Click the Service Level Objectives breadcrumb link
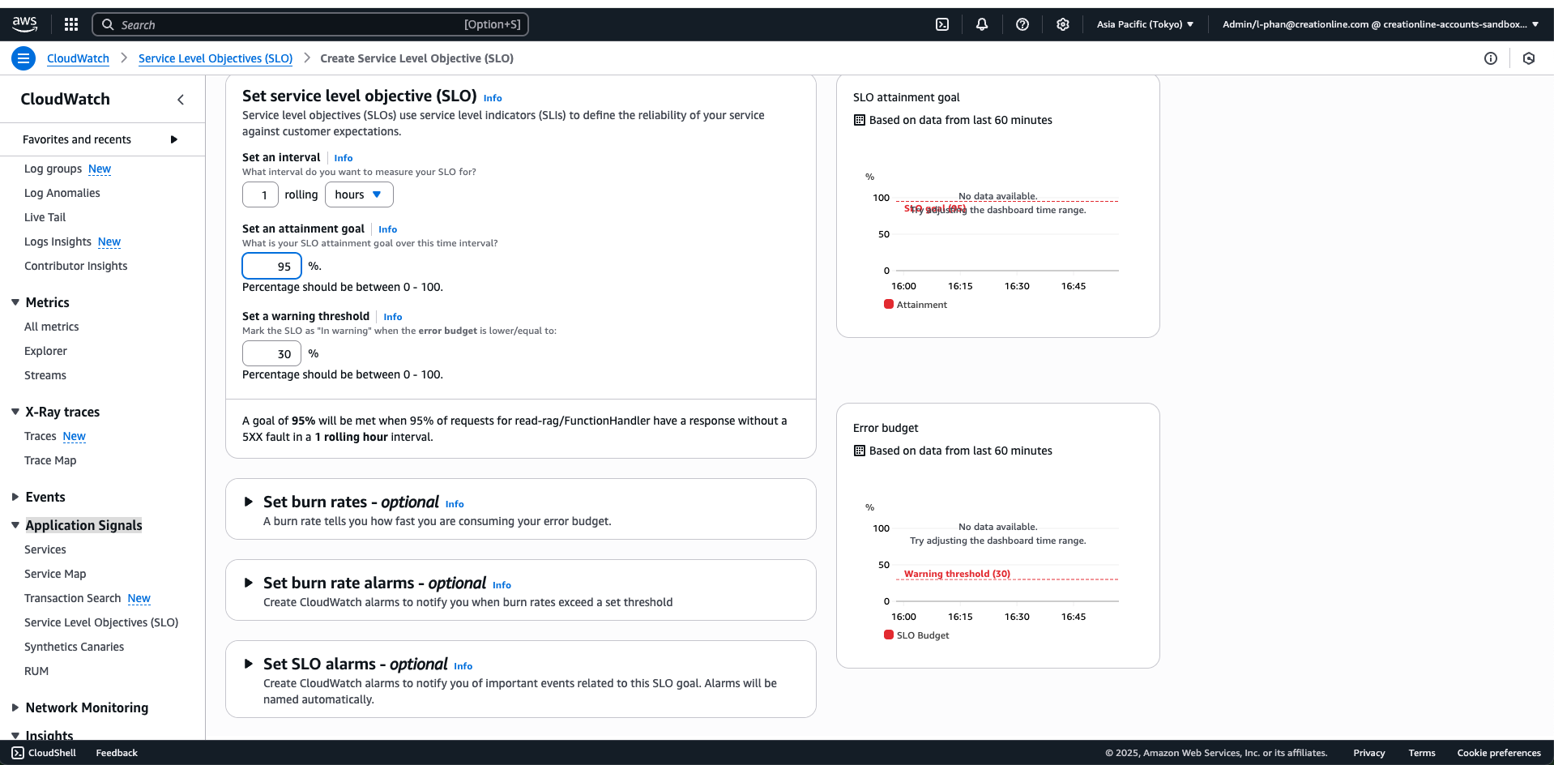The image size is (1554, 765). click(x=216, y=58)
